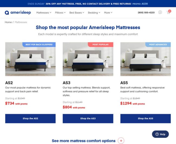Viewport: 176px width, 144px height.
Task: Select the AS3 mattress product image
Action: click(88, 59)
